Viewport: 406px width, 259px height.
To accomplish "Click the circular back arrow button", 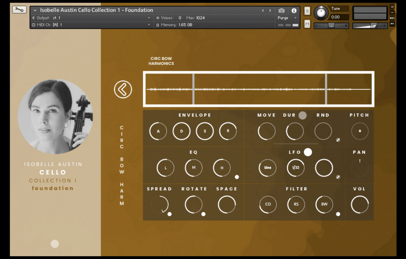I will click(x=123, y=90).
